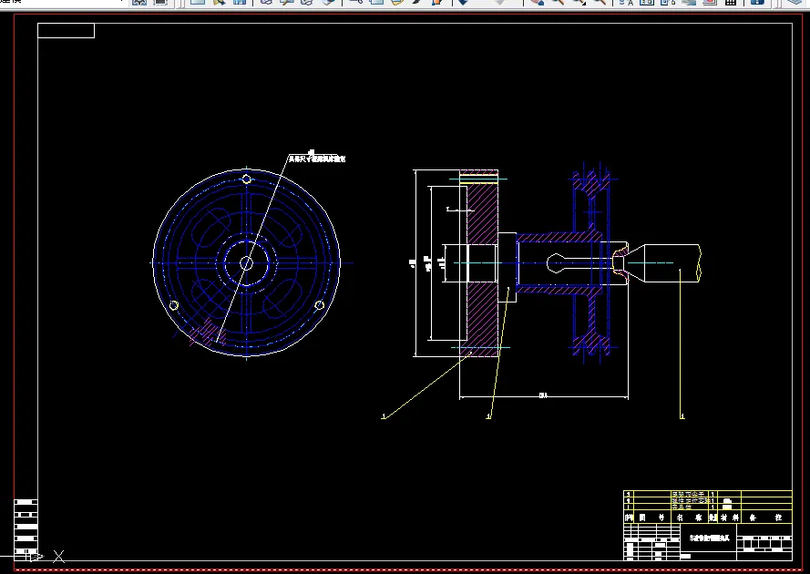Click the 材料 header in the parts list
Screen dimensions: 810x574
coord(730,518)
